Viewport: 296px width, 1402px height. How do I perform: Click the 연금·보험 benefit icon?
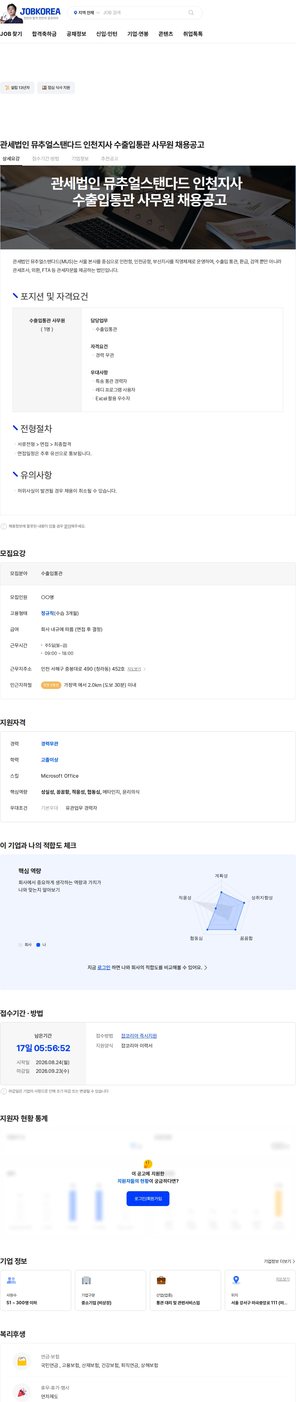22,1361
